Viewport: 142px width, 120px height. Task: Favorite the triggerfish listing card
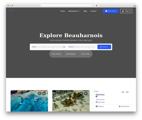tap(81, 93)
